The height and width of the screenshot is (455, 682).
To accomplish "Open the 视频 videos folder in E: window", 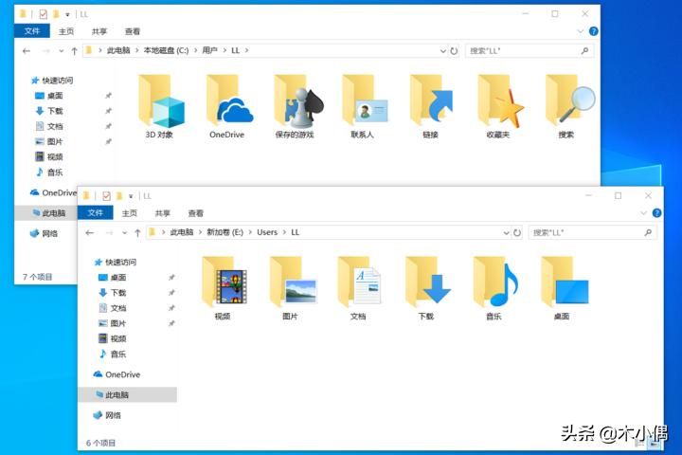I will (224, 288).
